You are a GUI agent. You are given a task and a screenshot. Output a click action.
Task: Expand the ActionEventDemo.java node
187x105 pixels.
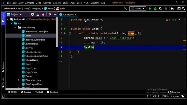19,32
